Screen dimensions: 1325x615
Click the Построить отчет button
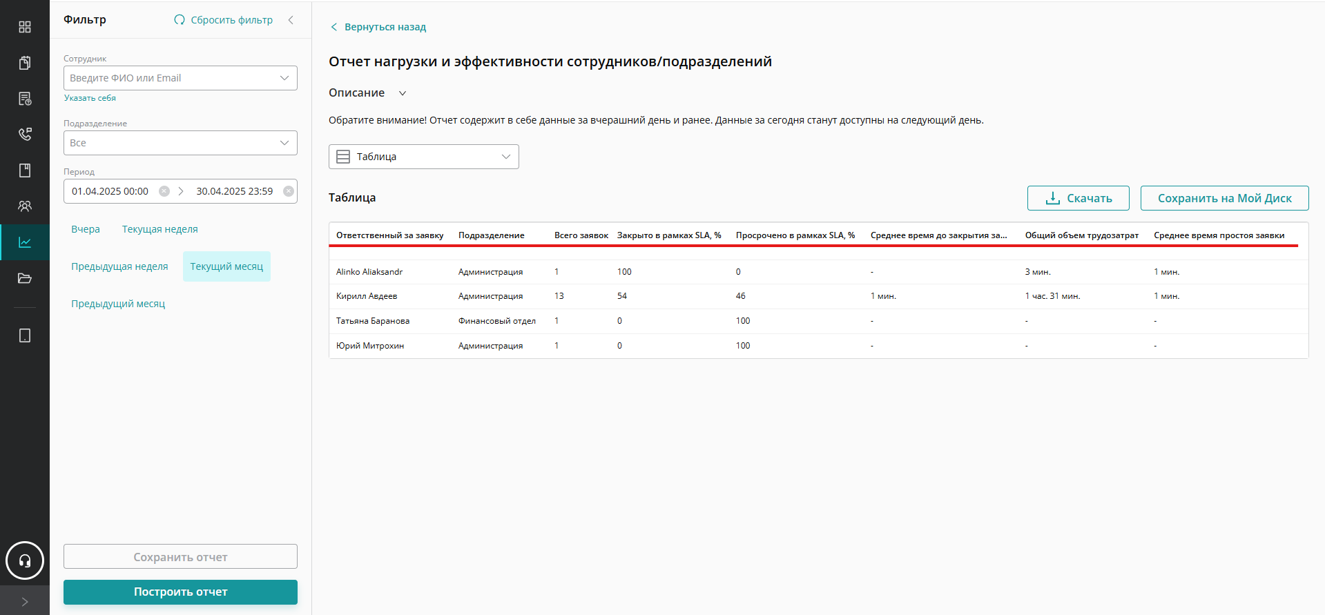[180, 592]
